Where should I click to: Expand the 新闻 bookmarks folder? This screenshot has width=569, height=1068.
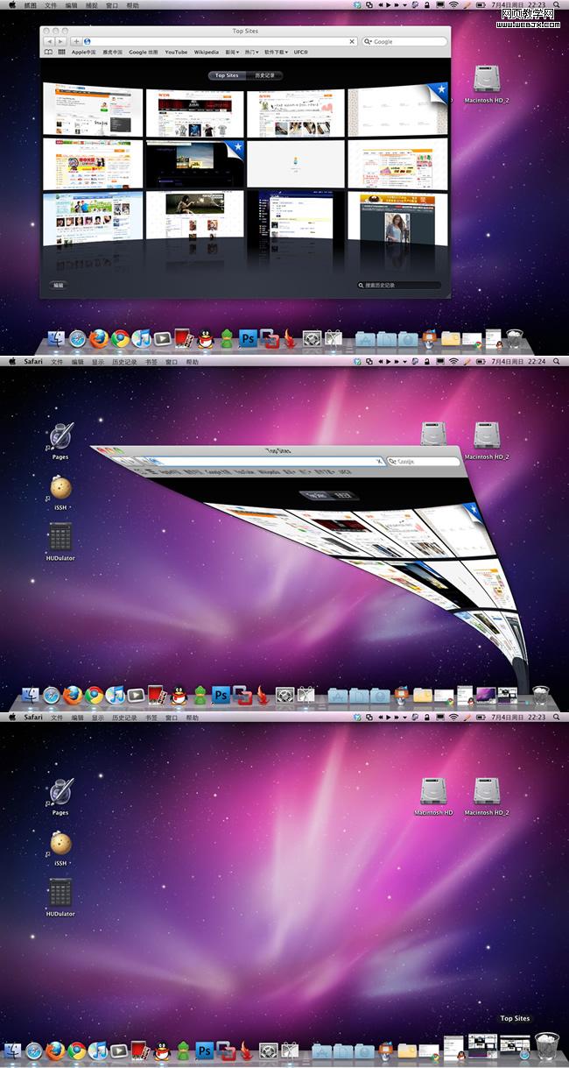tap(232, 53)
